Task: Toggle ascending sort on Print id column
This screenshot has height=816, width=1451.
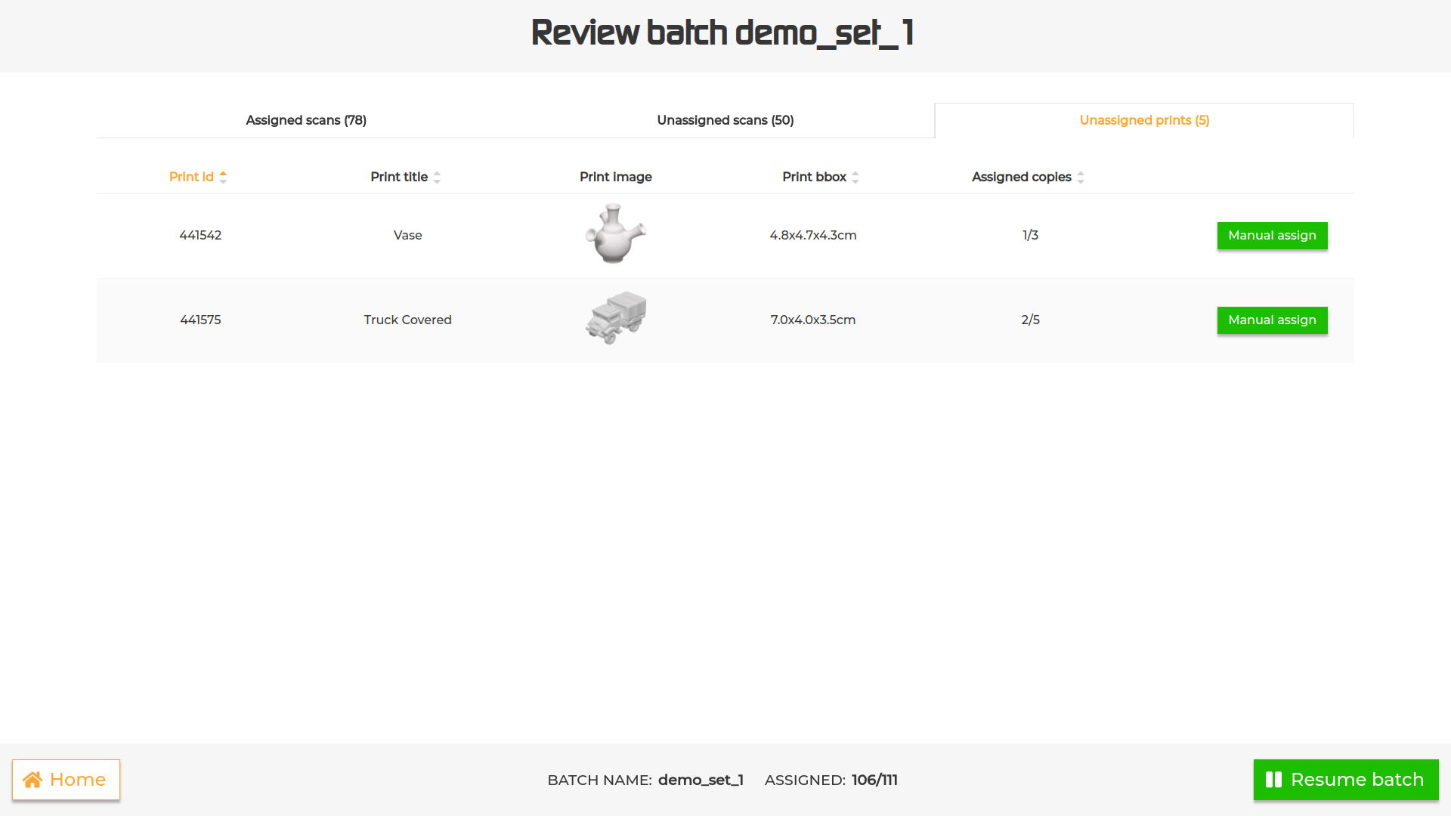Action: tap(223, 176)
